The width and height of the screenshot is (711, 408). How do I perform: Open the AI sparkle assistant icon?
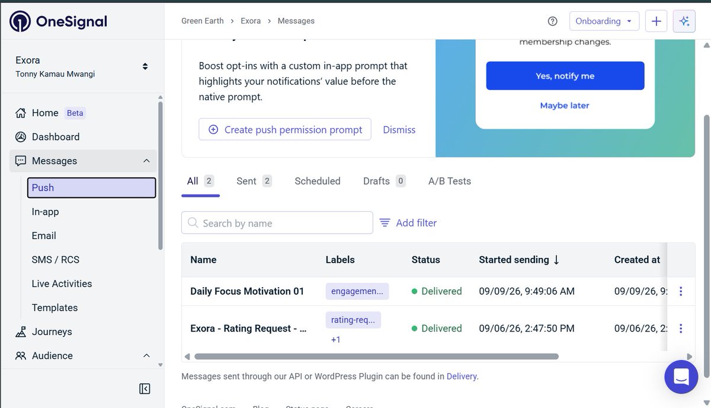tap(684, 21)
